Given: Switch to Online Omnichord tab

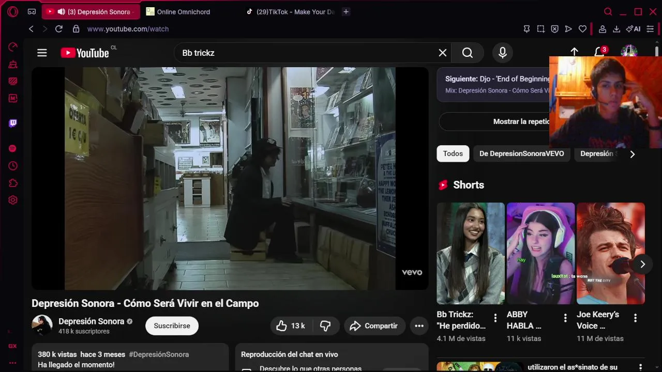Looking at the screenshot, I should [x=184, y=11].
